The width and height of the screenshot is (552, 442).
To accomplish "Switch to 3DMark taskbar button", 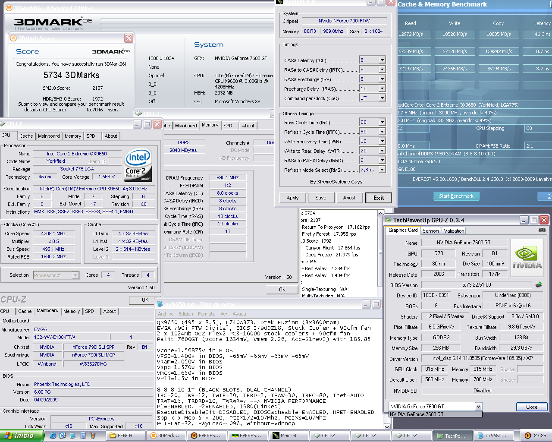I will (x=165, y=436).
